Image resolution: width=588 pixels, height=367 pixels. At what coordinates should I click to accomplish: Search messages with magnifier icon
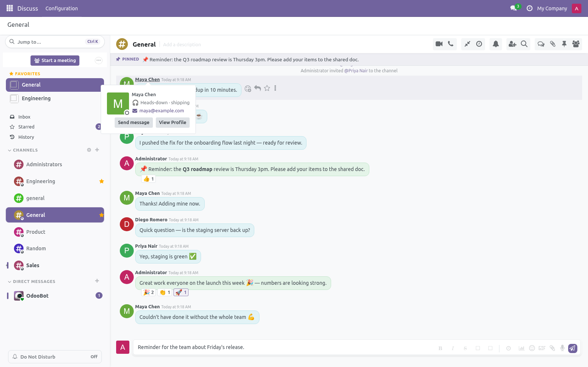[524, 44]
